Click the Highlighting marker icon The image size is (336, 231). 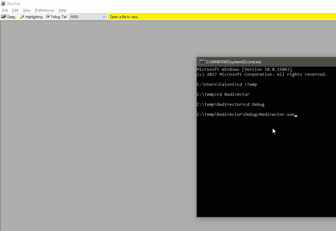22,17
